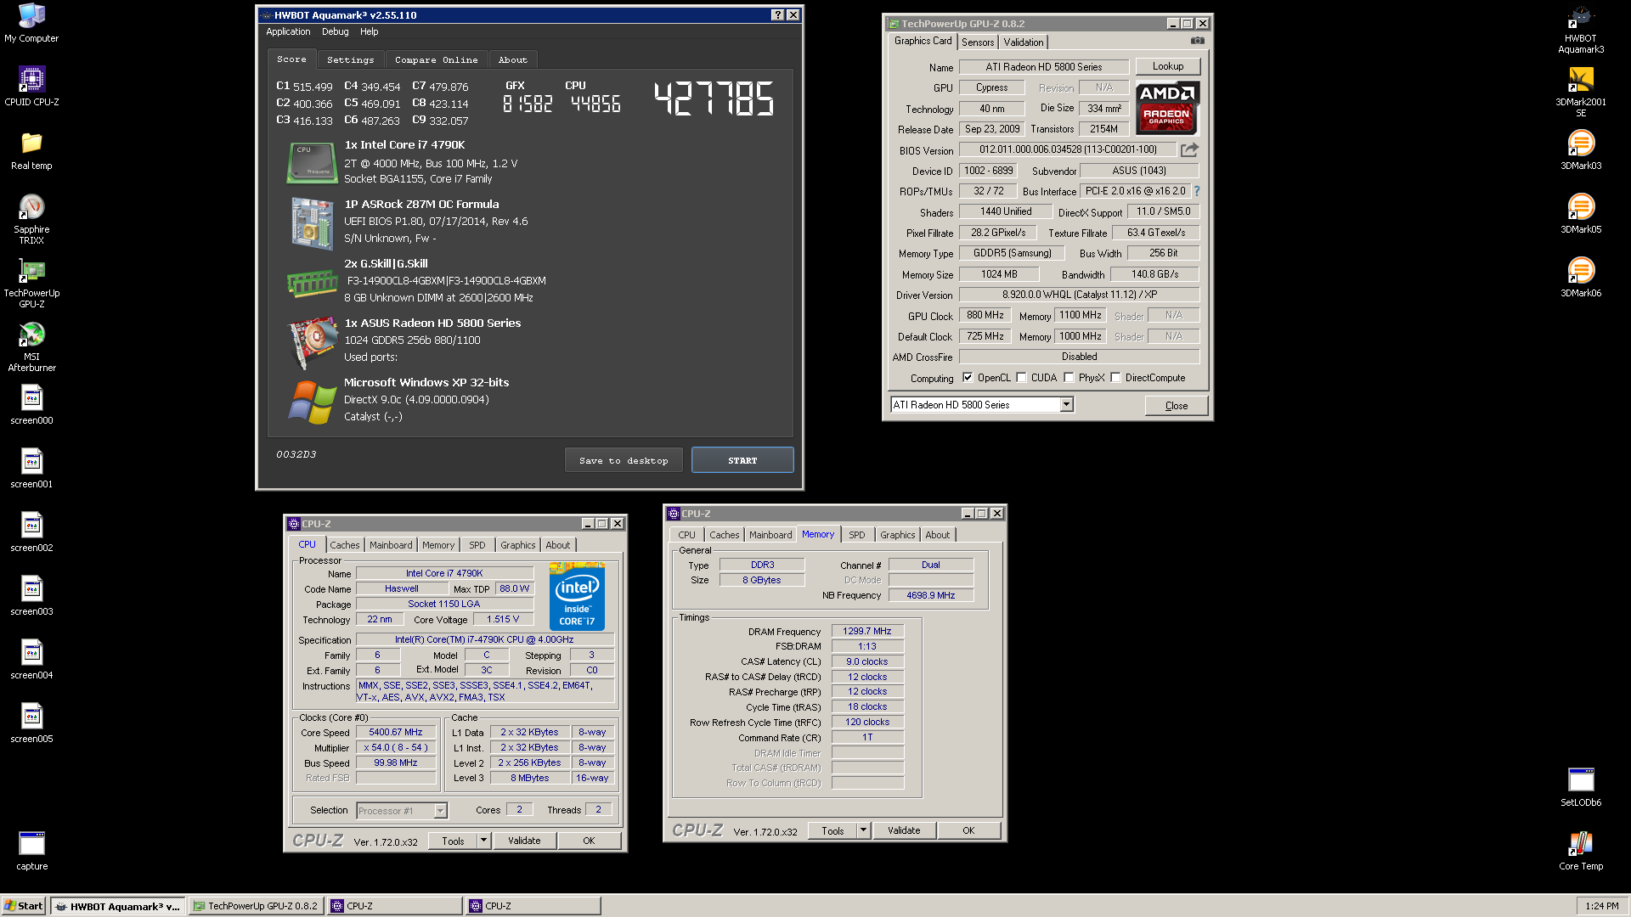Click bus interface question mark in GPU-Z
This screenshot has width=1631, height=917.
click(x=1197, y=191)
